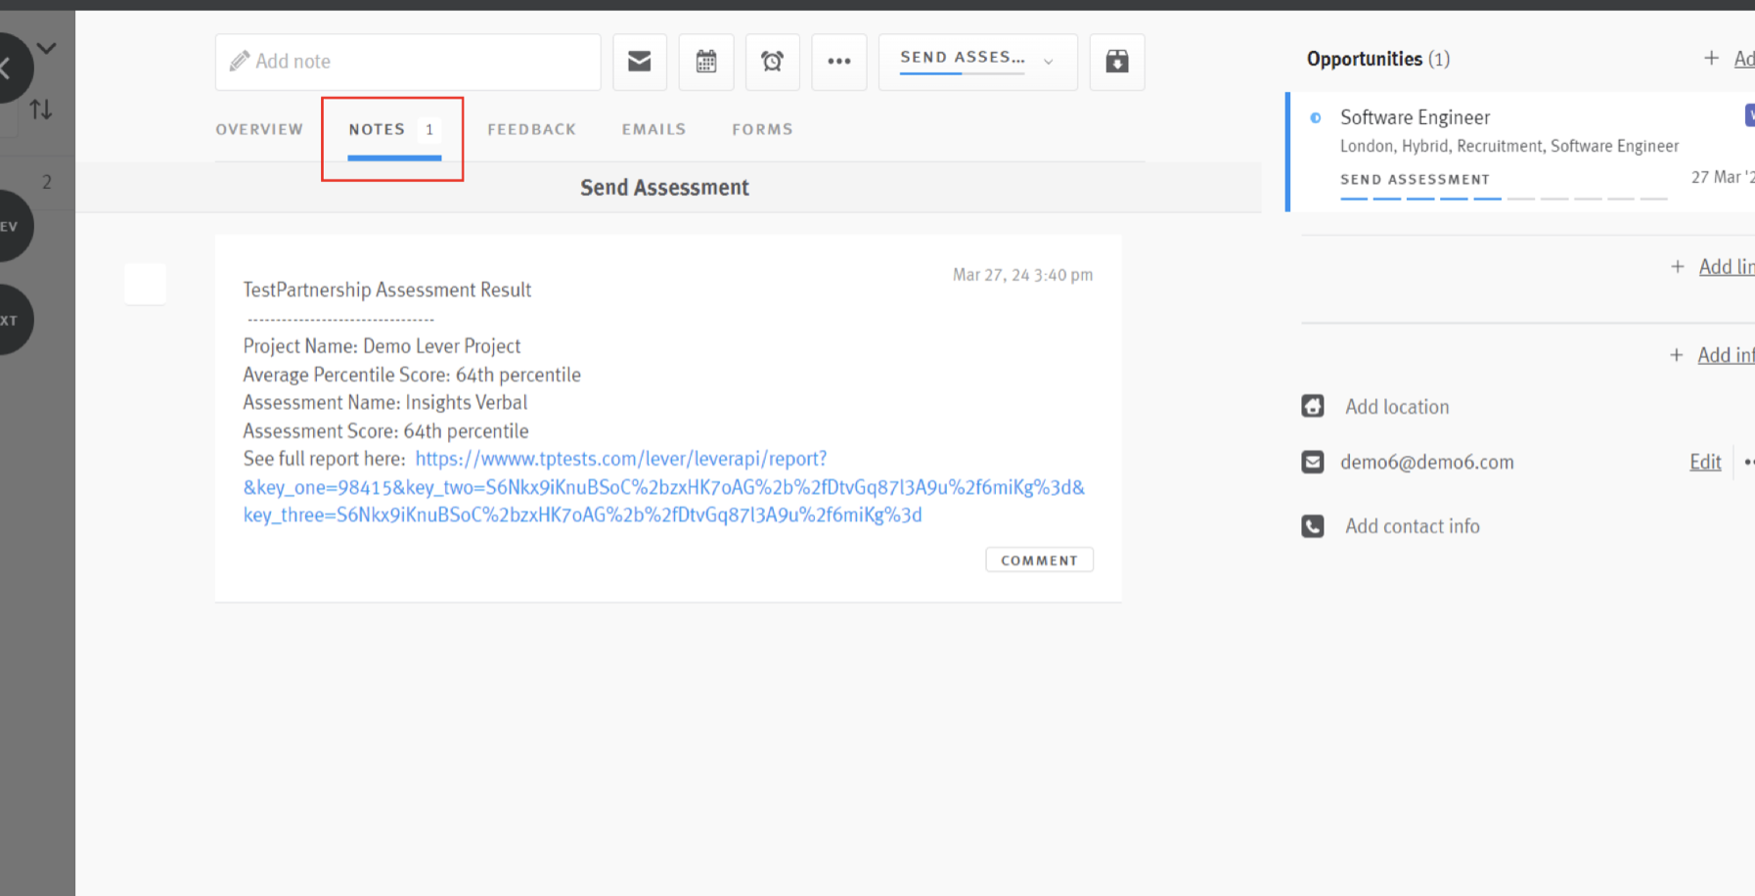Image resolution: width=1755 pixels, height=896 pixels.
Task: Click the location building icon beside Add location
Action: 1312,405
